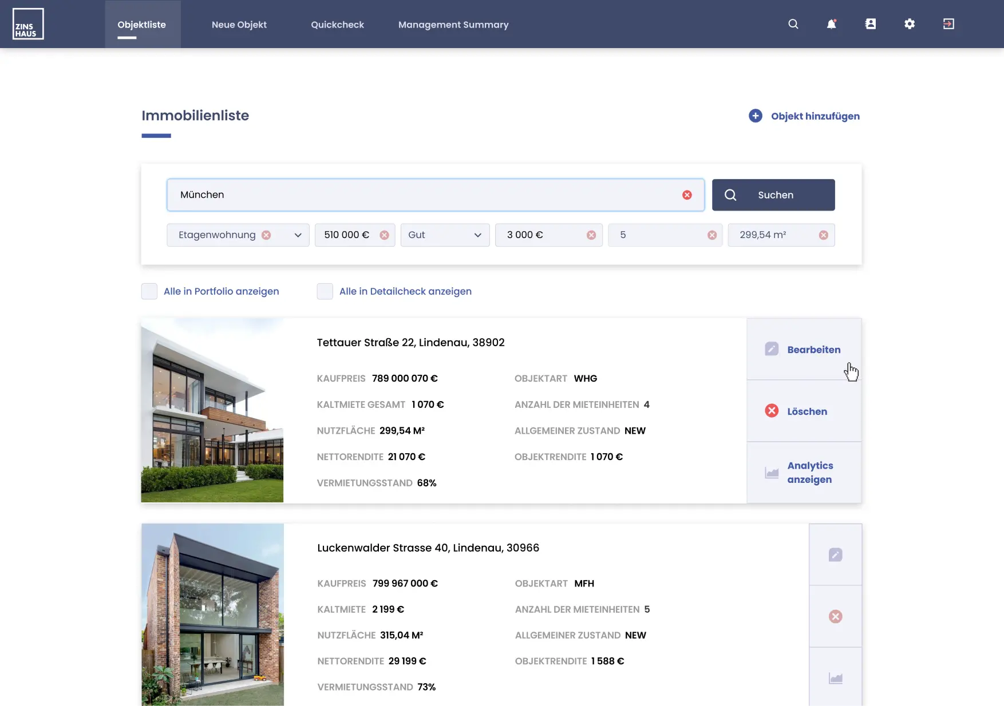This screenshot has height=706, width=1004.
Task: Click the Luckenwalder Strasse 40 property photo
Action: [212, 615]
